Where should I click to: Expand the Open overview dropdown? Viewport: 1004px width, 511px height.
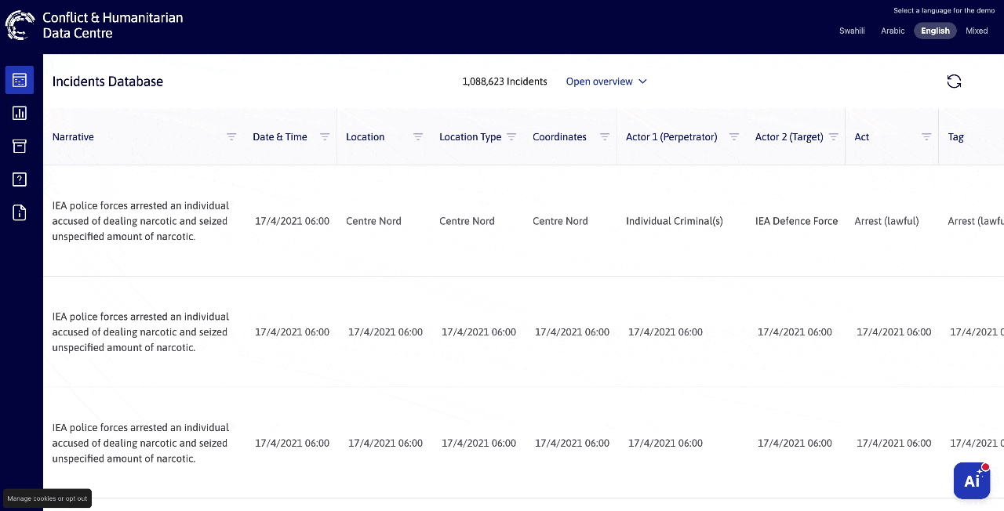click(x=606, y=82)
